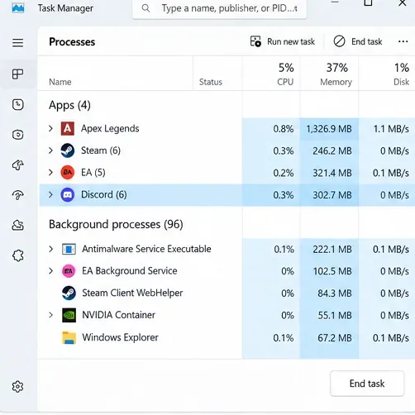Viewport: 415px width, 415px height.
Task: Click the 0.8% CPU value
Action: tap(284, 129)
